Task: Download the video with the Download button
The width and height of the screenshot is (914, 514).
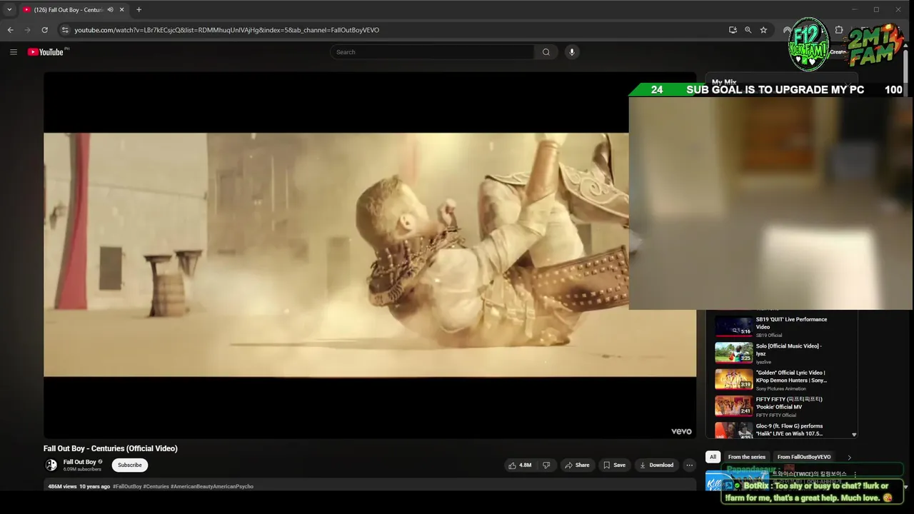Action: (656, 465)
